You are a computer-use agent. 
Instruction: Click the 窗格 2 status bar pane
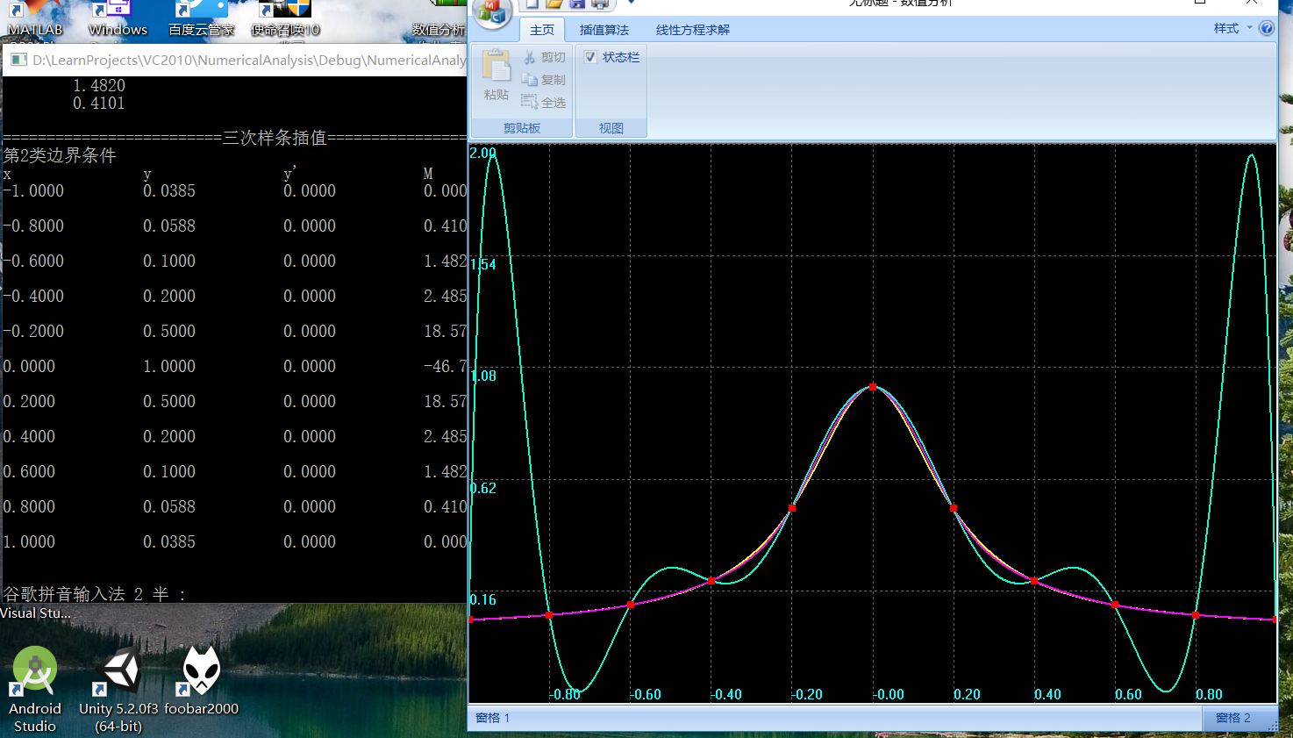point(1232,718)
